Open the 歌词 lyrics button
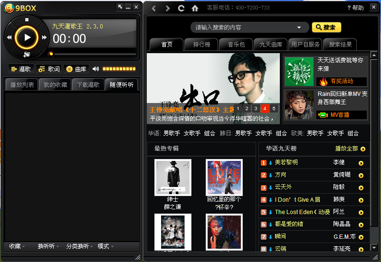This screenshot has width=381, height=262. click(x=49, y=69)
